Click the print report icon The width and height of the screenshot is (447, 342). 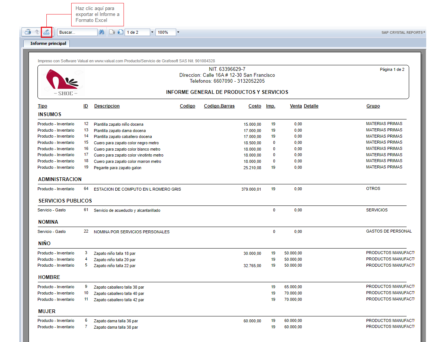click(28, 32)
